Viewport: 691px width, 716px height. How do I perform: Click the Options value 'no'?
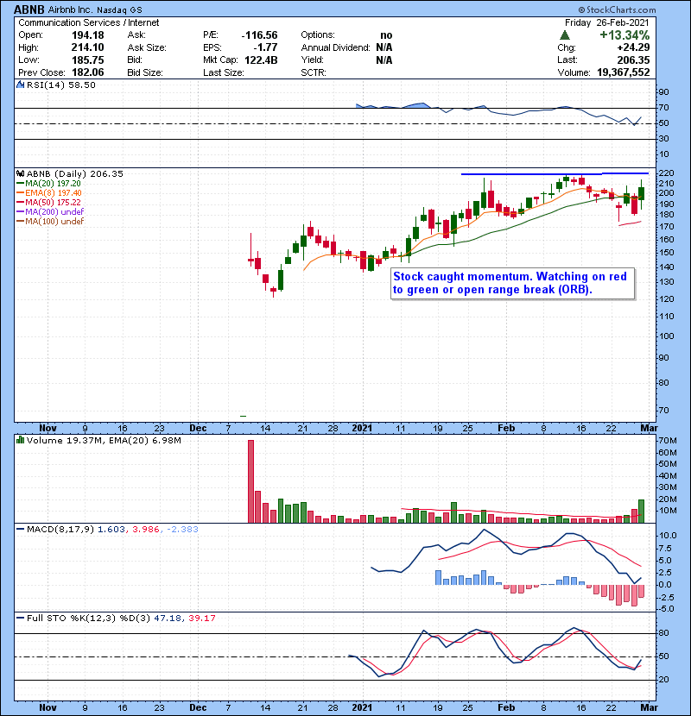point(386,35)
